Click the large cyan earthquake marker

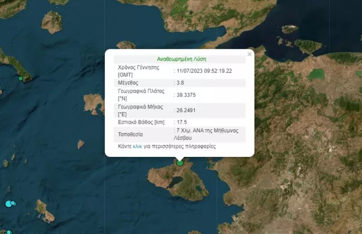pos(9,203)
